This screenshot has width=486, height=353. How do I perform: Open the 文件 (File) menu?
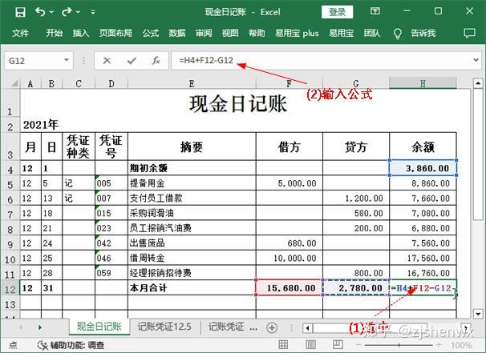click(x=20, y=34)
